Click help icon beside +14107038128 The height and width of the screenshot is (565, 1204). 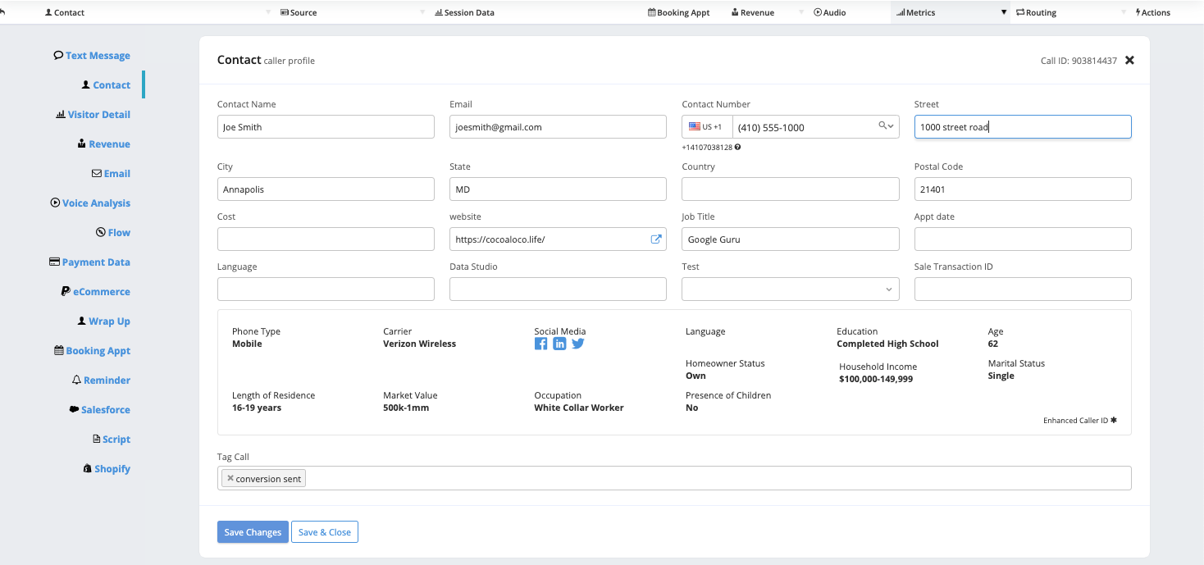[x=738, y=148]
